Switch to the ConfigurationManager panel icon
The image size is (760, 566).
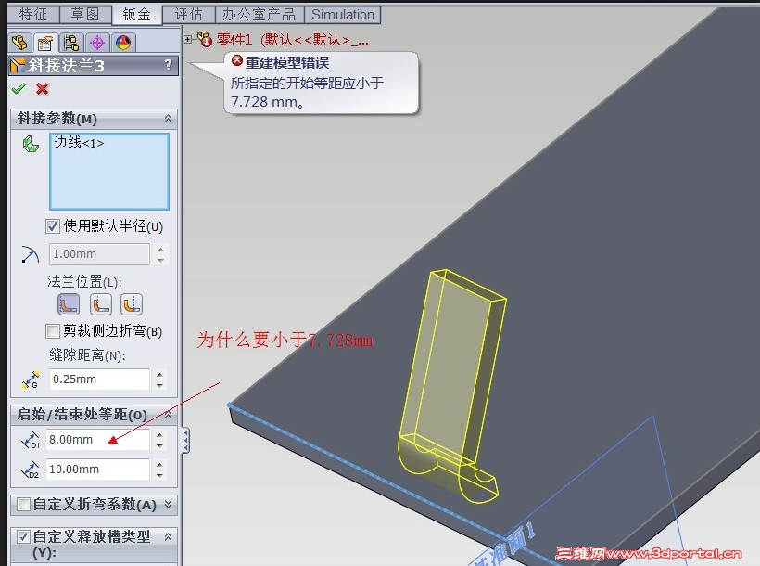[71, 42]
